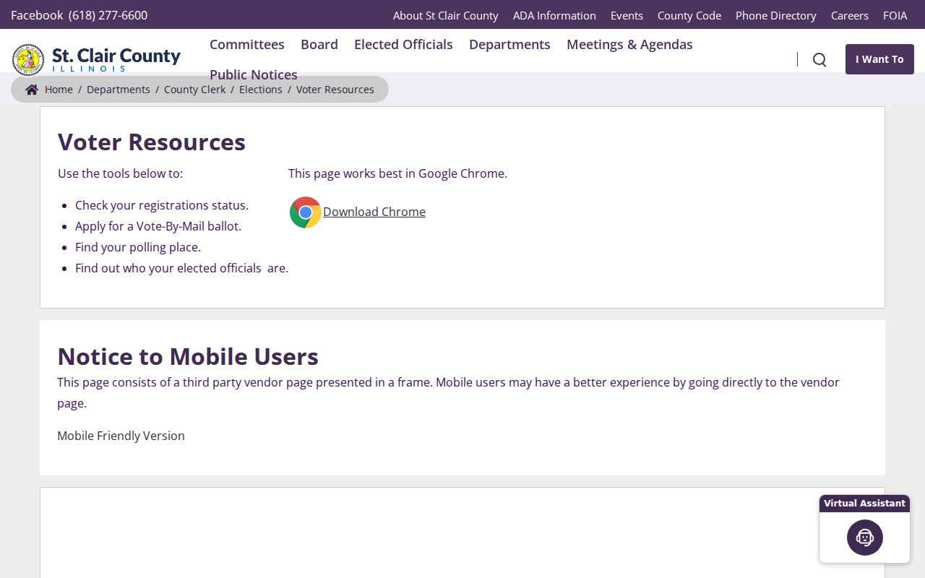Click 'Find your polling place.' bullet
This screenshot has width=925, height=578.
pos(138,247)
